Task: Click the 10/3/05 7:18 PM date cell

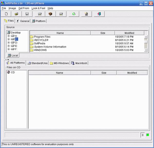Action: click(124, 37)
